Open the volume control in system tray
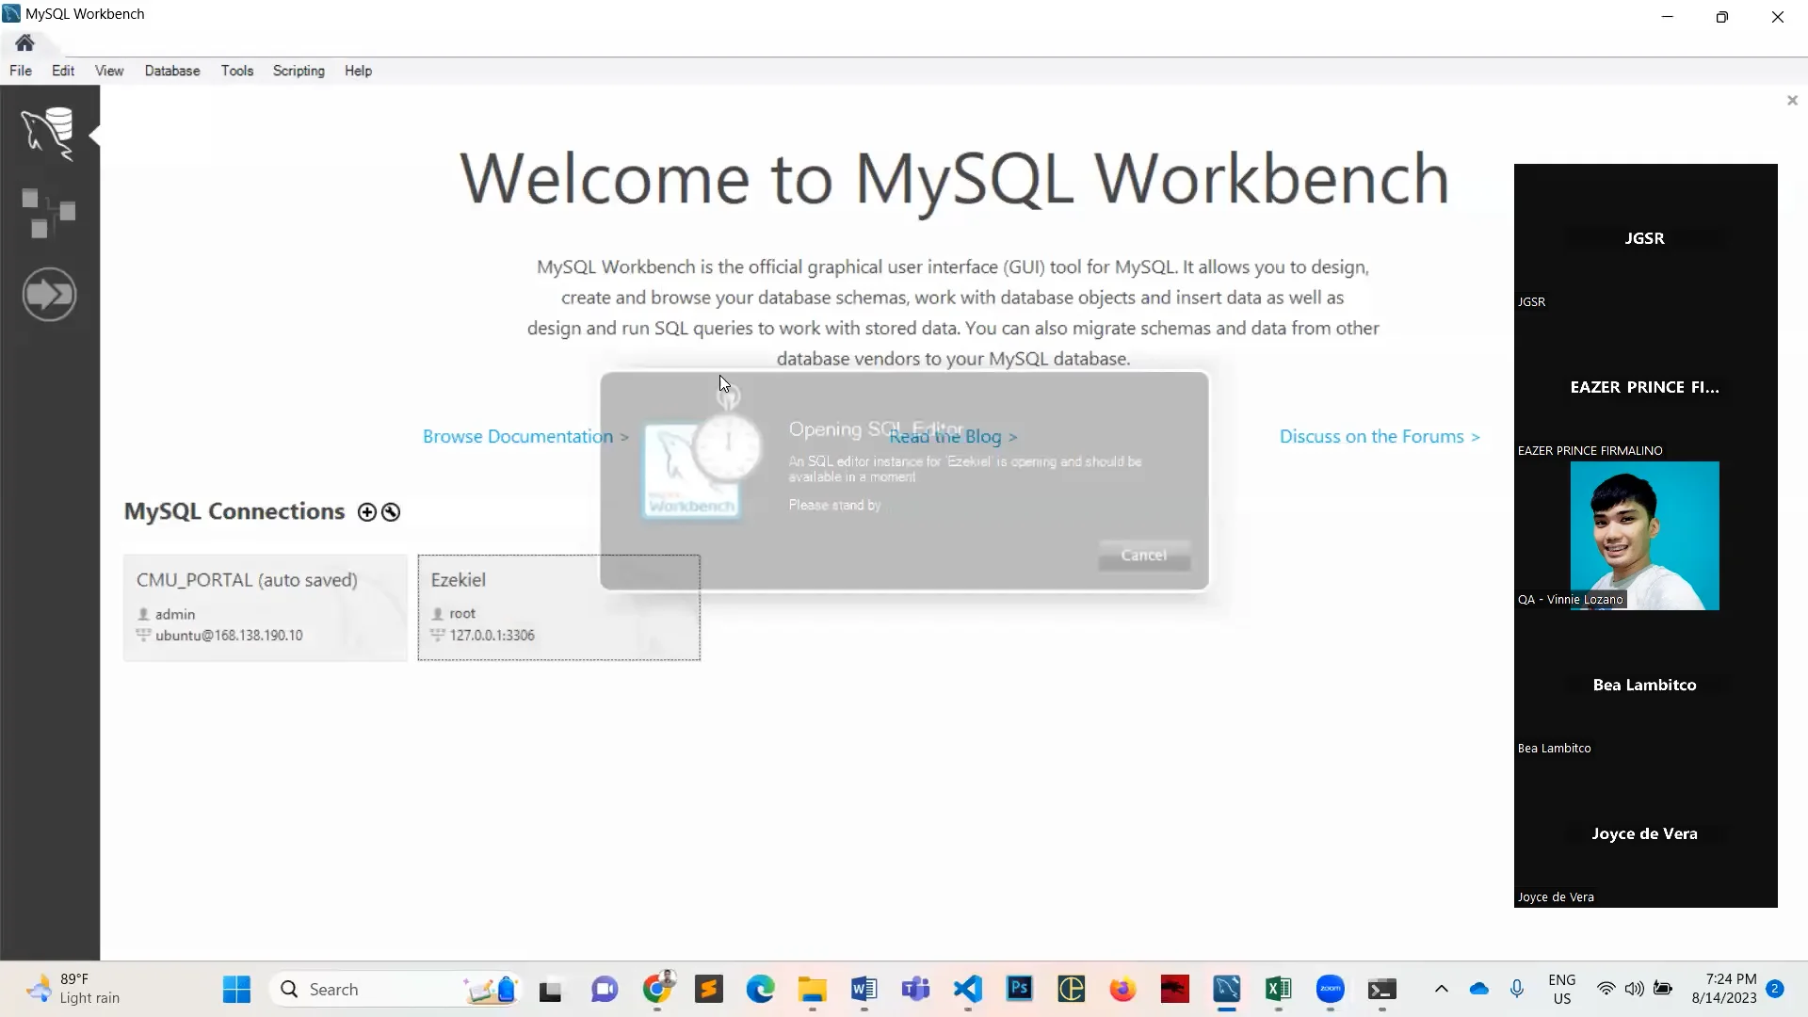 pos(1636,989)
